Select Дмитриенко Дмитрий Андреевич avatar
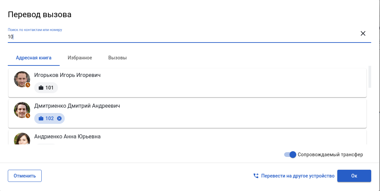 pos(22,110)
